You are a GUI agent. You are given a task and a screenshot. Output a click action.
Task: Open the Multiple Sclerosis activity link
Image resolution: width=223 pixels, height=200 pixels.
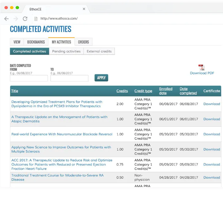point(61,149)
